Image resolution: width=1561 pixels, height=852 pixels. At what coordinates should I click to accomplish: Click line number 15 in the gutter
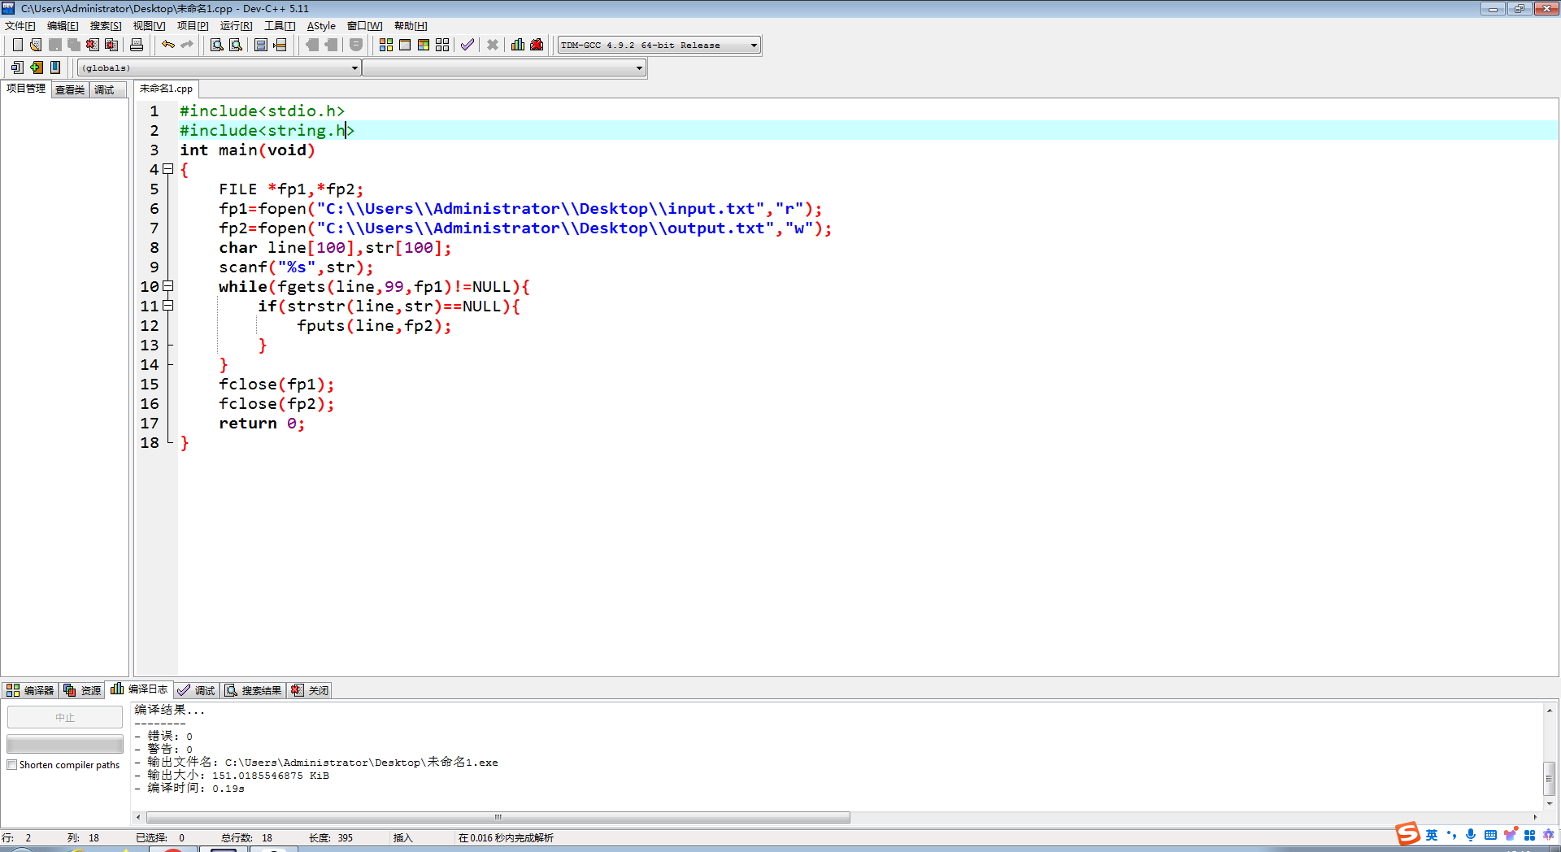pos(150,385)
